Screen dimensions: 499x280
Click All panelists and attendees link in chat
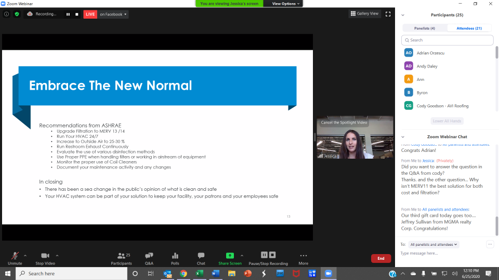[x=445, y=209]
